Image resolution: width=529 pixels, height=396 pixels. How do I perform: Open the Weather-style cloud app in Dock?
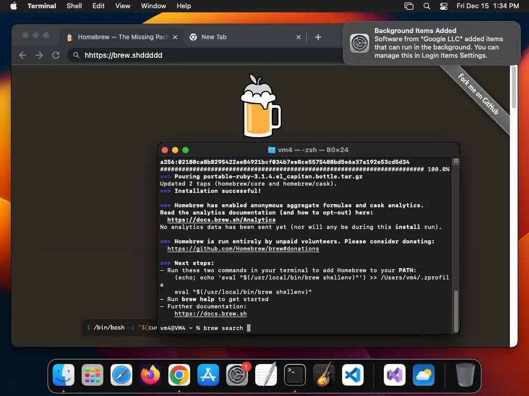click(424, 375)
